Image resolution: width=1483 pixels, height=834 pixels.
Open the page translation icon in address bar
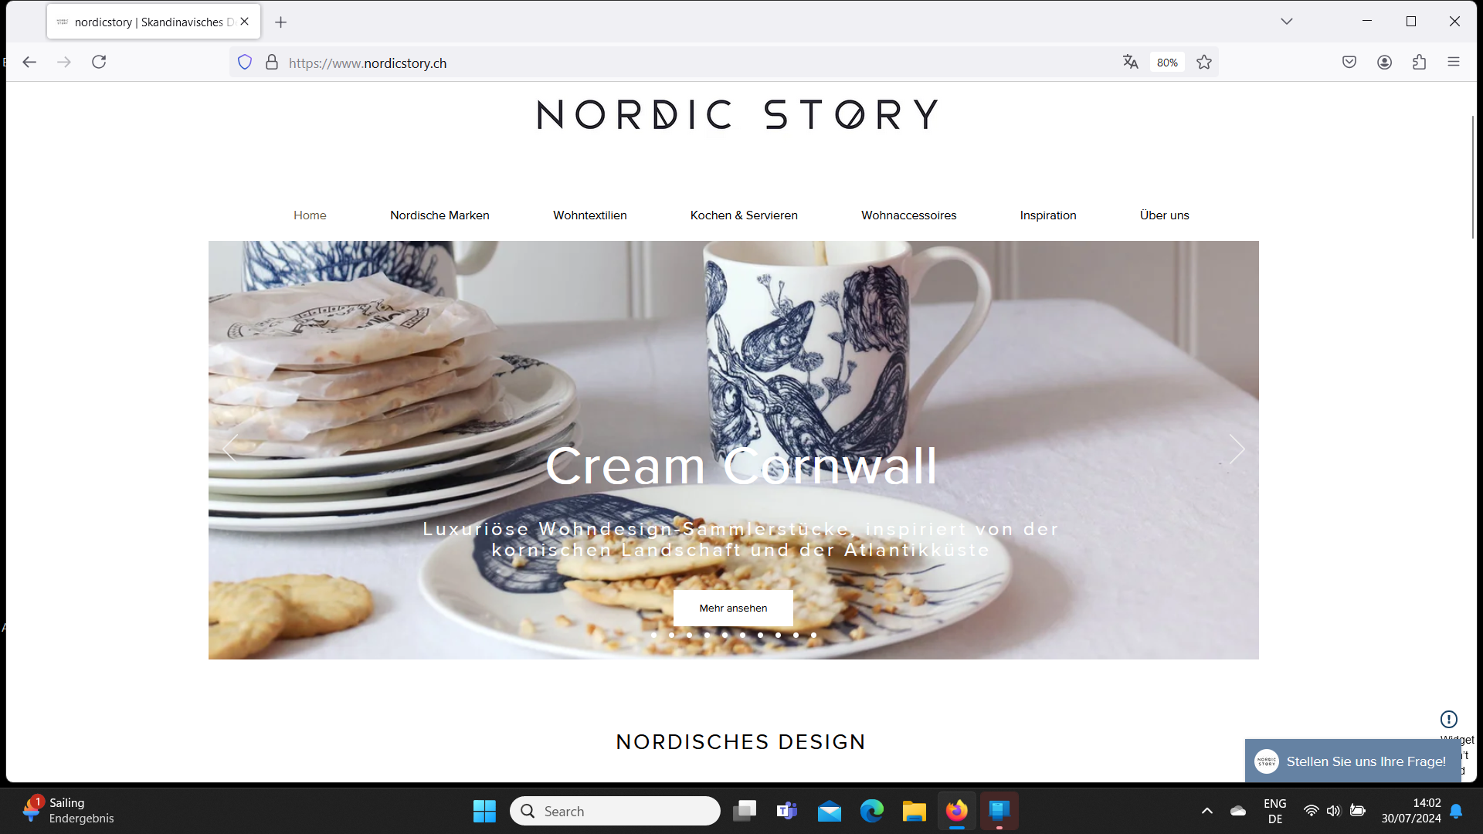pos(1130,62)
